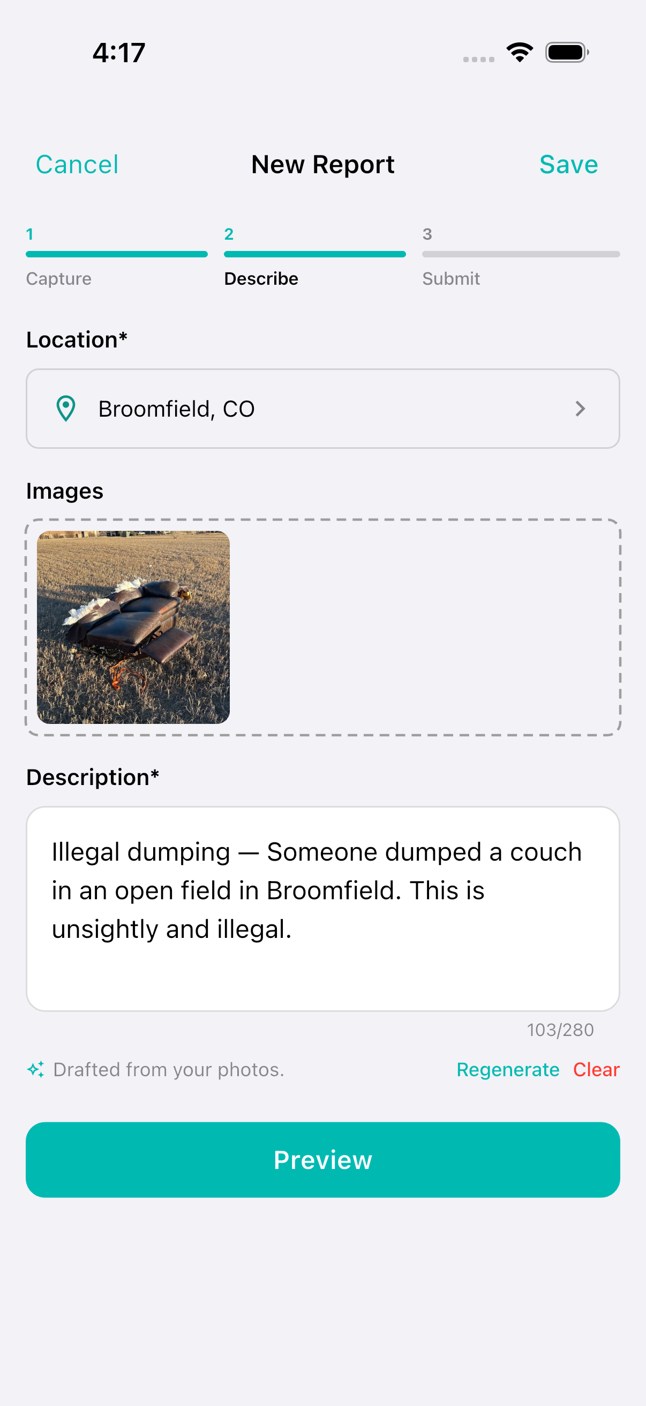Expand location chevron arrow
646x1406 pixels.
tap(580, 408)
